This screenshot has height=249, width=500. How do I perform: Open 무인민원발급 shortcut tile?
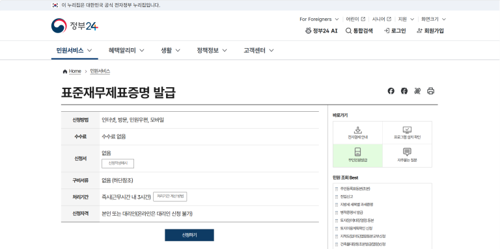(x=358, y=155)
